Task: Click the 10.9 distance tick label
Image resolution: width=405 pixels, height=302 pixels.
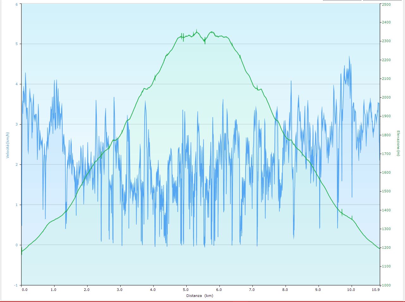Action: point(376,290)
